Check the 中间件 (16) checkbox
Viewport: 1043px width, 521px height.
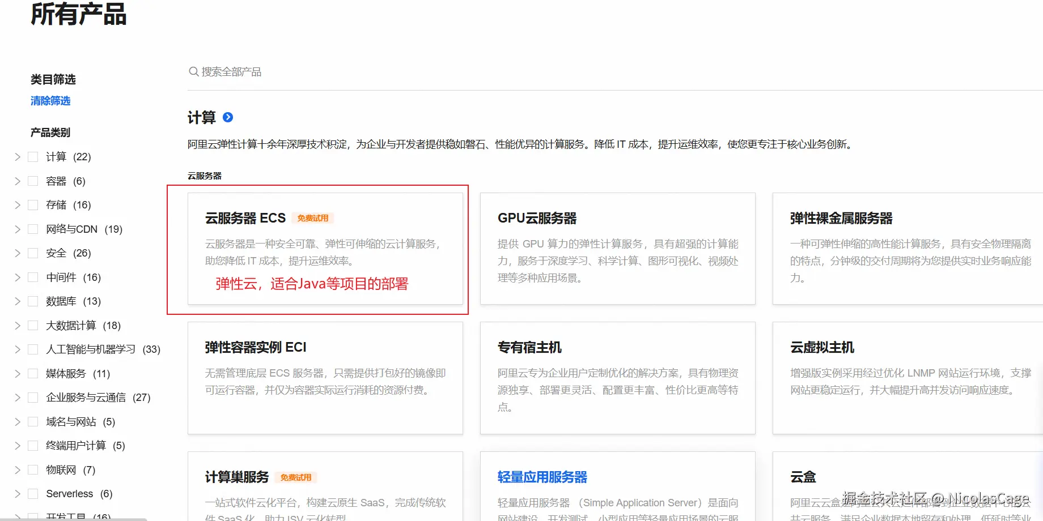33,277
